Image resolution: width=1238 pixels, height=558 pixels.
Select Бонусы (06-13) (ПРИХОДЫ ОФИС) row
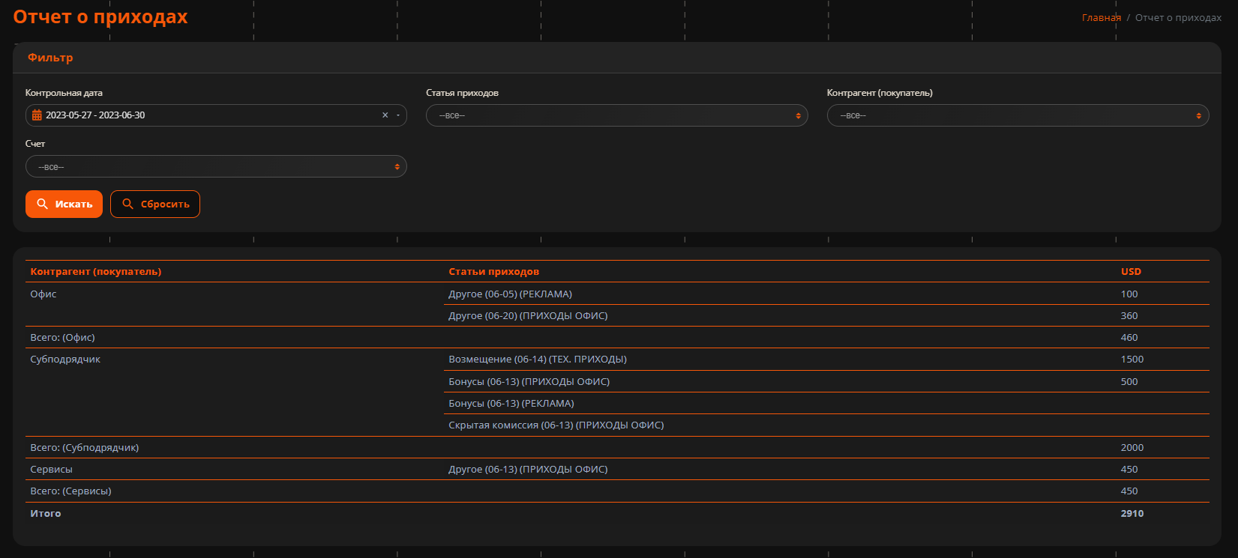click(x=826, y=381)
